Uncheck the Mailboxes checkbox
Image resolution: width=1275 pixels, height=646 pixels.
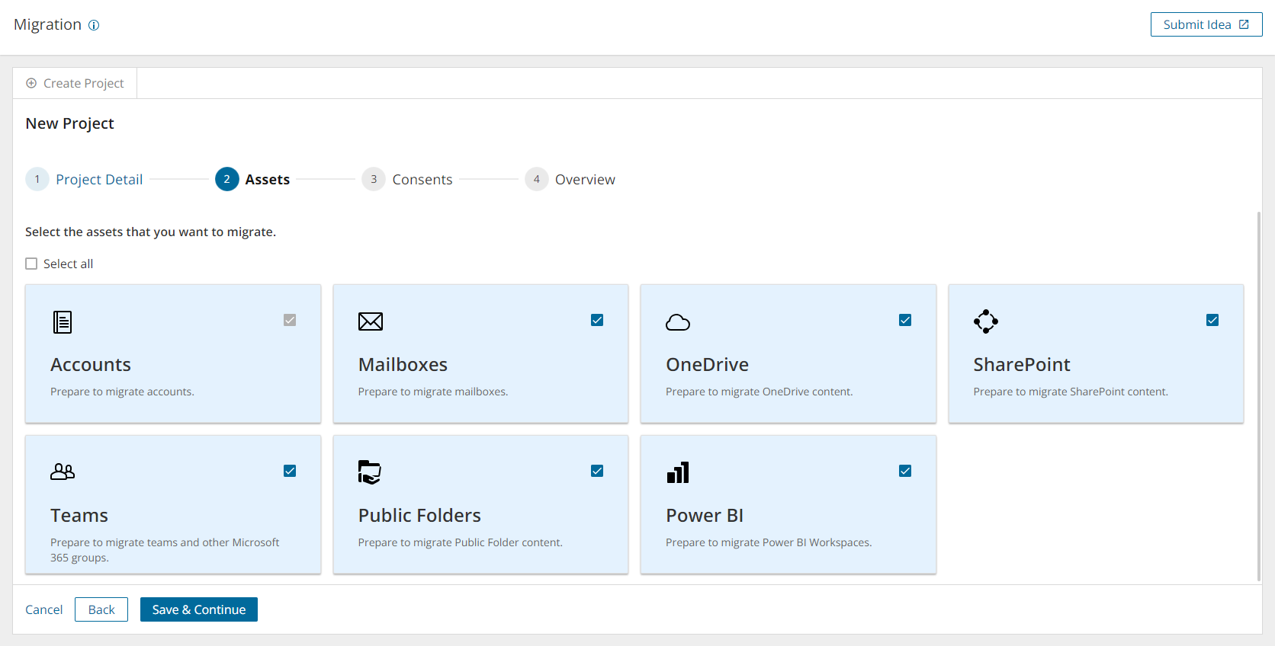597,320
